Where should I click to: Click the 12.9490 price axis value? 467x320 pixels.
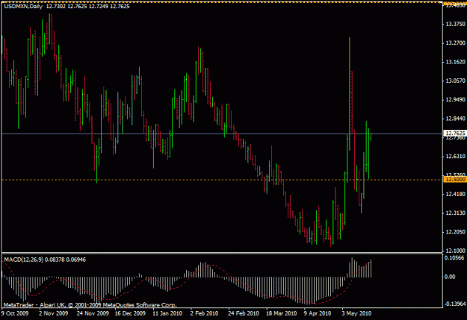[455, 100]
